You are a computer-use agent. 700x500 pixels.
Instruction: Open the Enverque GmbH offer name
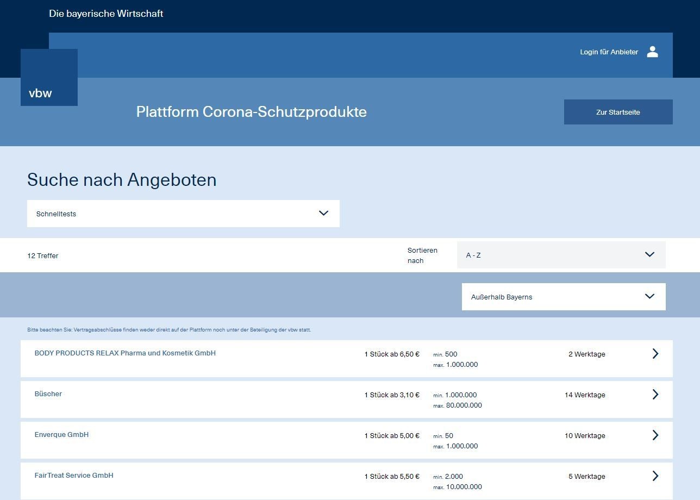[61, 435]
